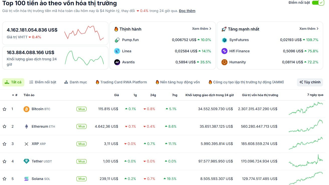
Task: View Ethereum's 7-day sparkline chart
Action: 306,126
